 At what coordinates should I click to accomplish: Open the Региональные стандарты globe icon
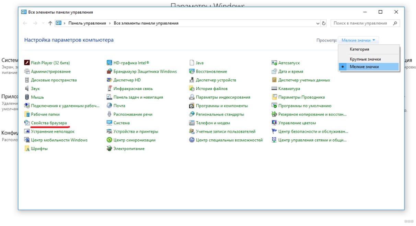tap(192, 114)
